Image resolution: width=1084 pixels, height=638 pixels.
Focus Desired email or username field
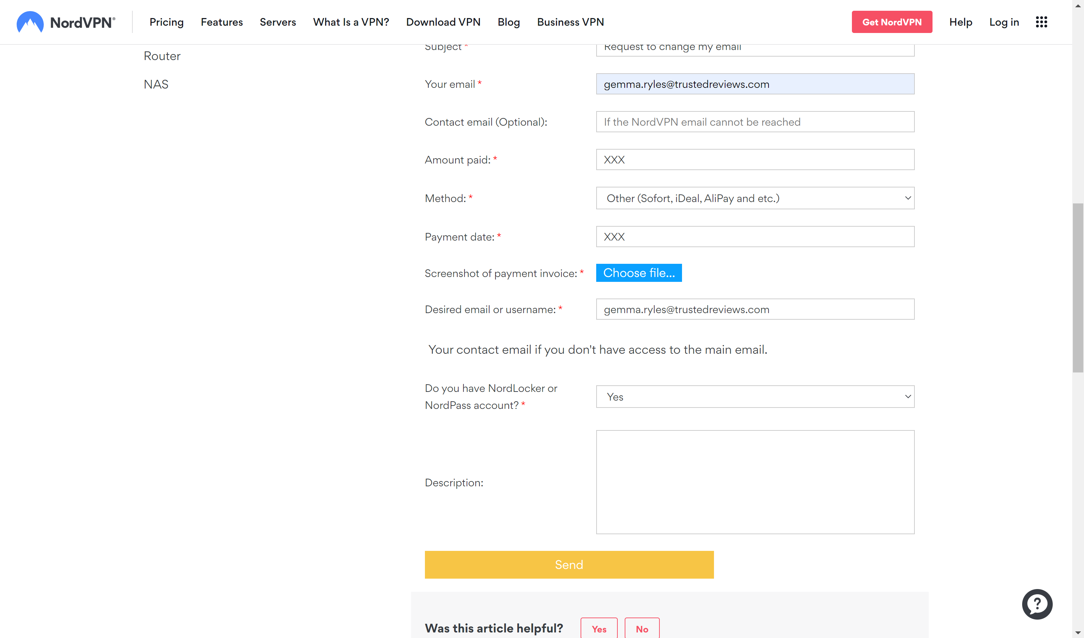click(x=755, y=309)
